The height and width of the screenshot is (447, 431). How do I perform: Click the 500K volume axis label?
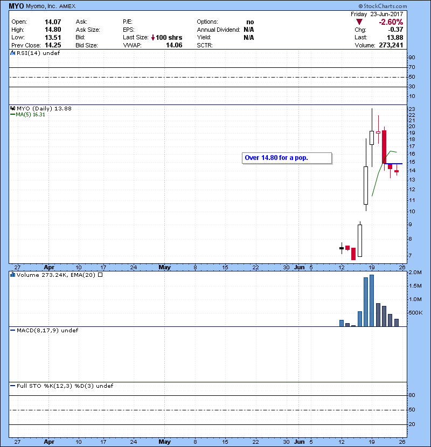415,313
